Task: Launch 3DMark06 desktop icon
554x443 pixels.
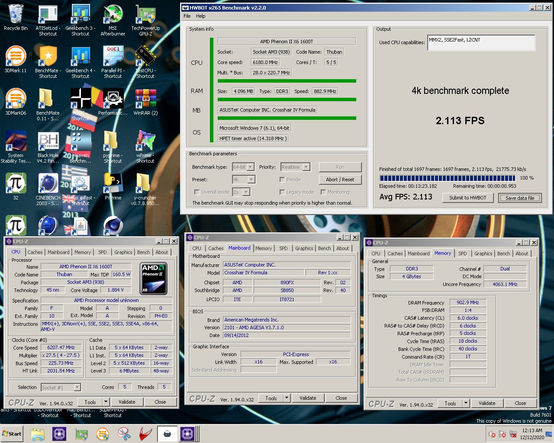Action: 16,102
